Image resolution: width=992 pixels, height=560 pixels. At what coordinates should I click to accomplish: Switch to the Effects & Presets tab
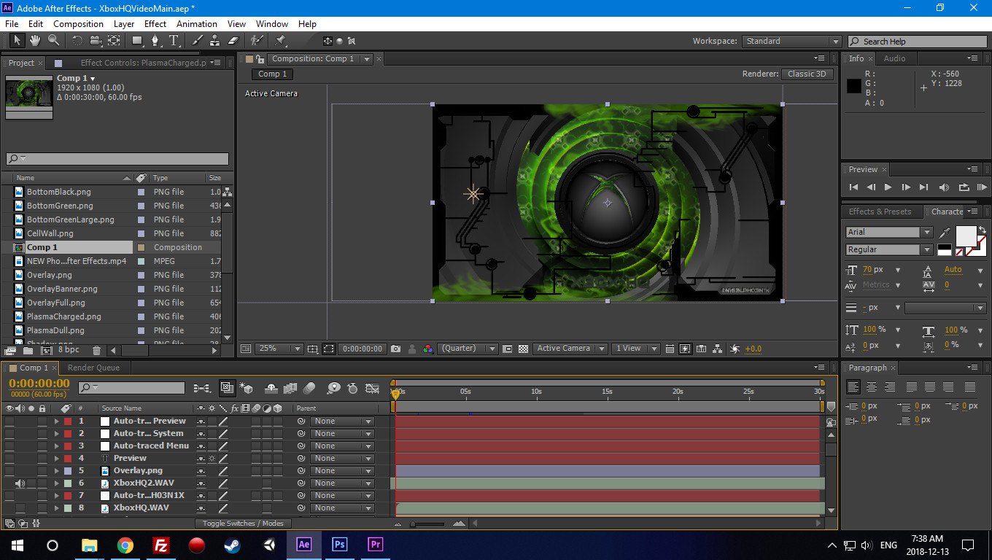tap(880, 211)
